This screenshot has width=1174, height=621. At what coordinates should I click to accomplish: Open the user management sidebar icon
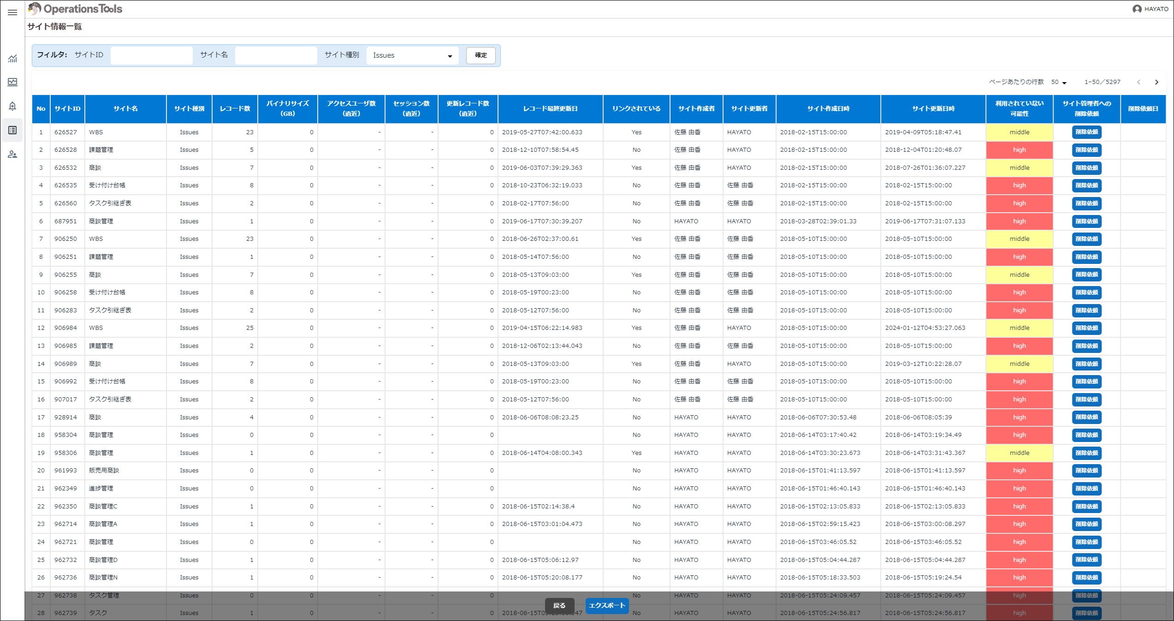pyautogui.click(x=12, y=154)
